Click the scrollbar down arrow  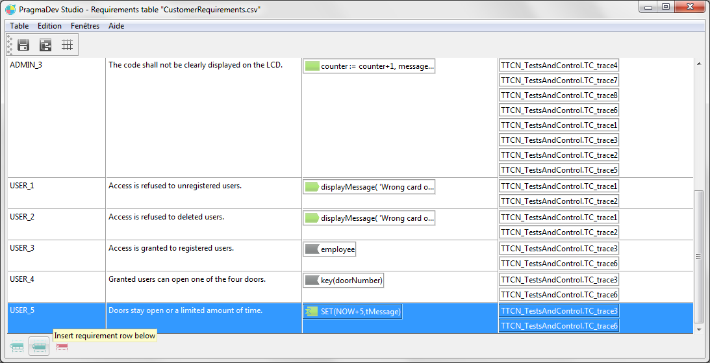tap(699, 329)
